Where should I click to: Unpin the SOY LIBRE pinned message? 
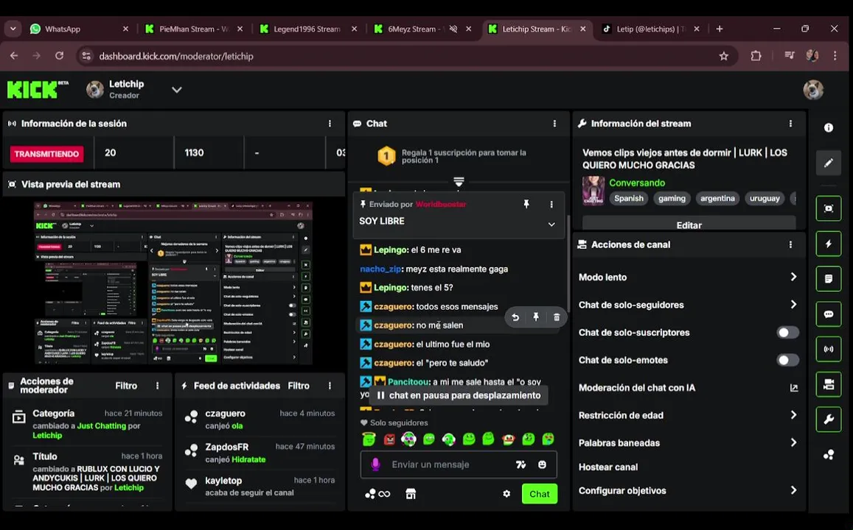tap(526, 204)
